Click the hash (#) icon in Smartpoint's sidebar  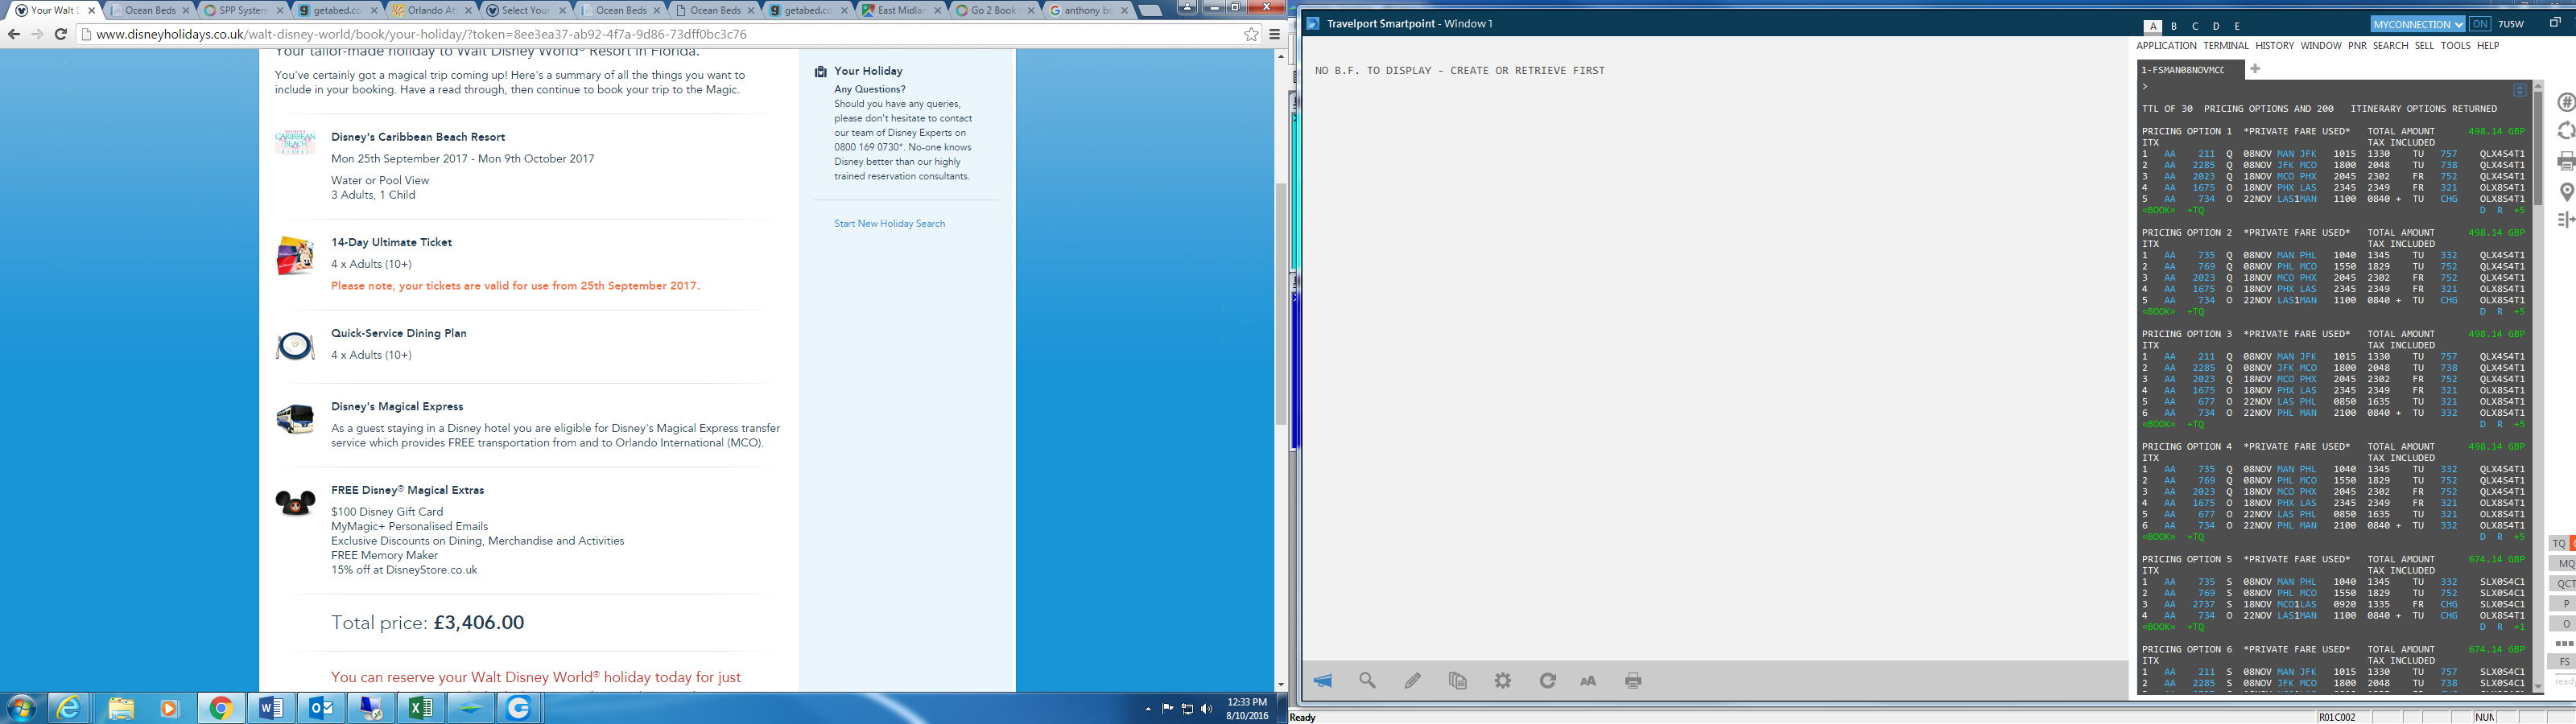click(2566, 102)
